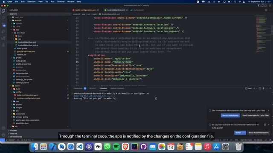Open the terminal shell selector dropdown
Viewport: 273px width, 153px height.
256,88
